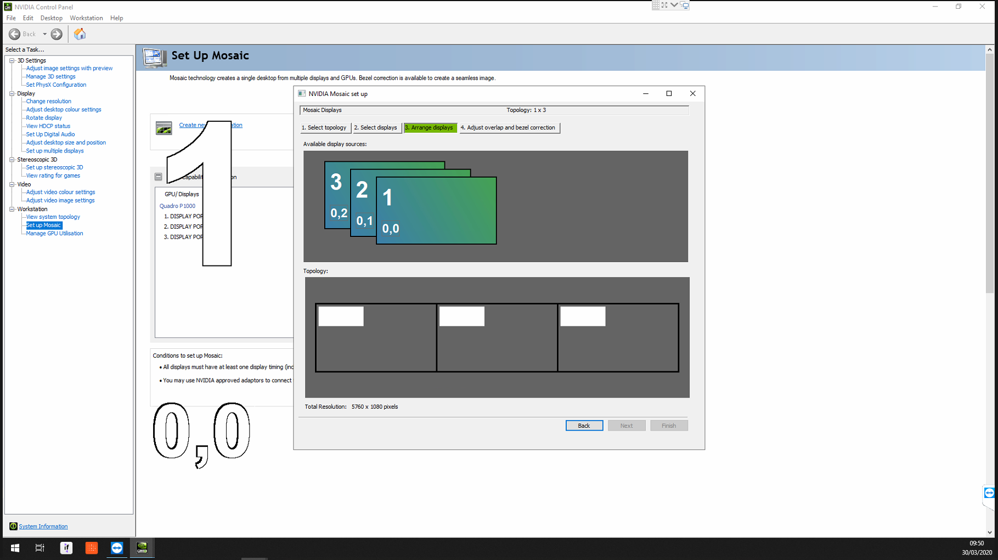Open Adjust video colour settings

click(60, 192)
